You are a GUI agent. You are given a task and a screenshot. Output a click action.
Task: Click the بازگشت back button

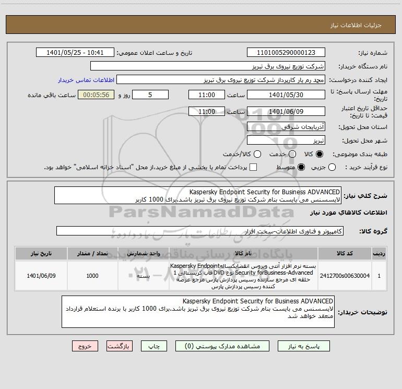pyautogui.click(x=120, y=346)
